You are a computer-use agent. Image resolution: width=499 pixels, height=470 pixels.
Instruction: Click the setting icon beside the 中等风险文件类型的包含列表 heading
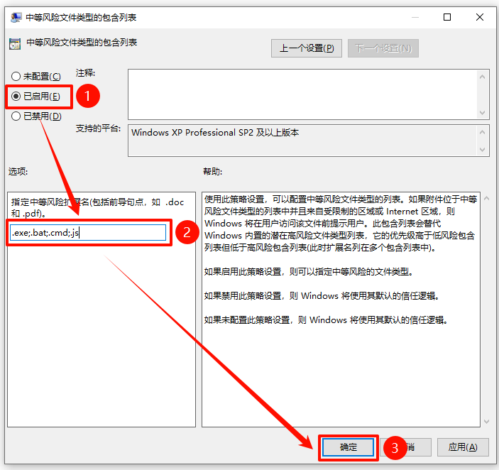pos(14,43)
